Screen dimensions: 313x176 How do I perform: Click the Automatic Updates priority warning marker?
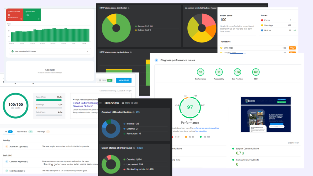click(6, 146)
